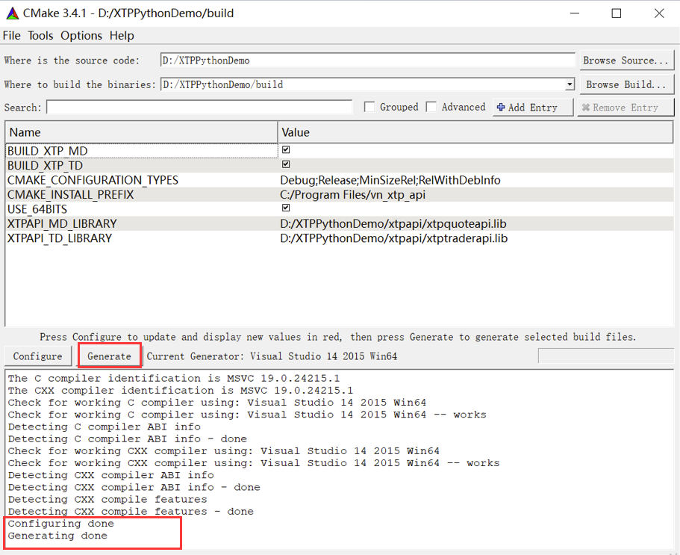Click into the Search input field
The height and width of the screenshot is (555, 680).
pyautogui.click(x=199, y=108)
